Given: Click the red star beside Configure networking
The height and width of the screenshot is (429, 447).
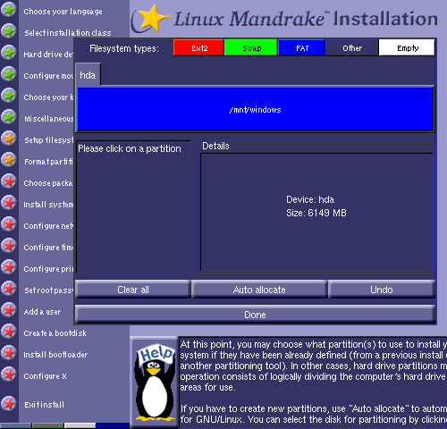Looking at the screenshot, I should click(9, 224).
